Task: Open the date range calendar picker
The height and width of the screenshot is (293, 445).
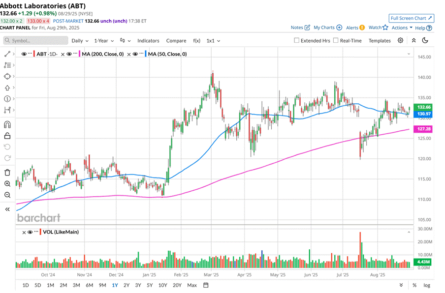Action: click(206, 285)
